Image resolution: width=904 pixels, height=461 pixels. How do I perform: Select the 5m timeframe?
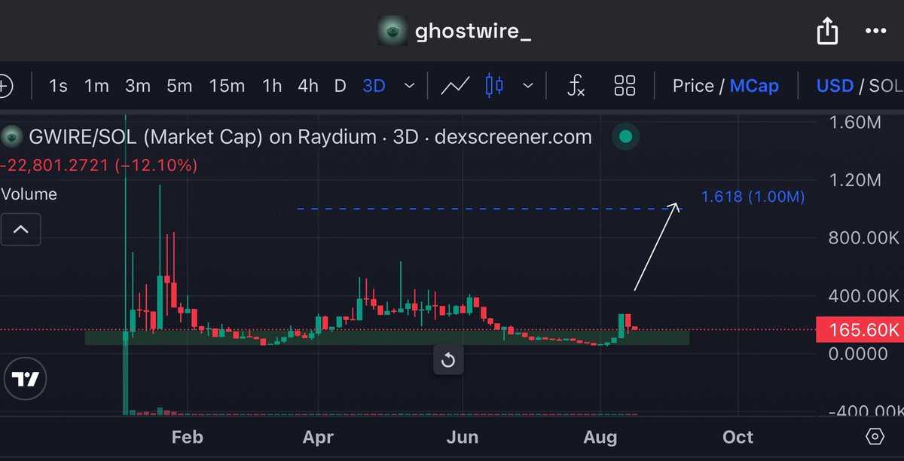pos(179,86)
